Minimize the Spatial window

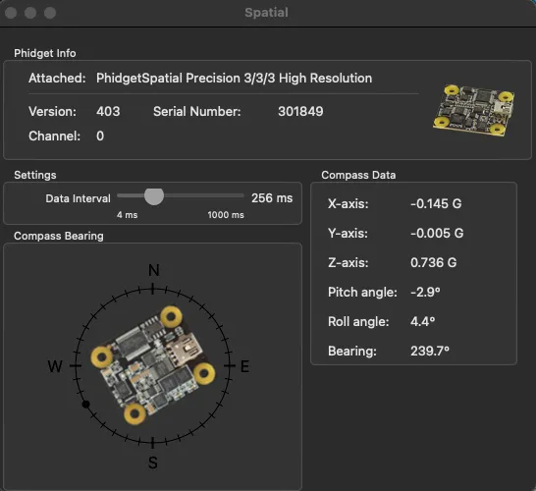point(30,13)
